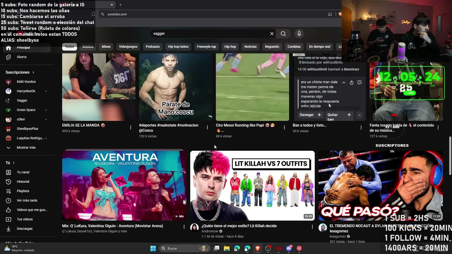Select the Podcasts filter chip

[153, 47]
